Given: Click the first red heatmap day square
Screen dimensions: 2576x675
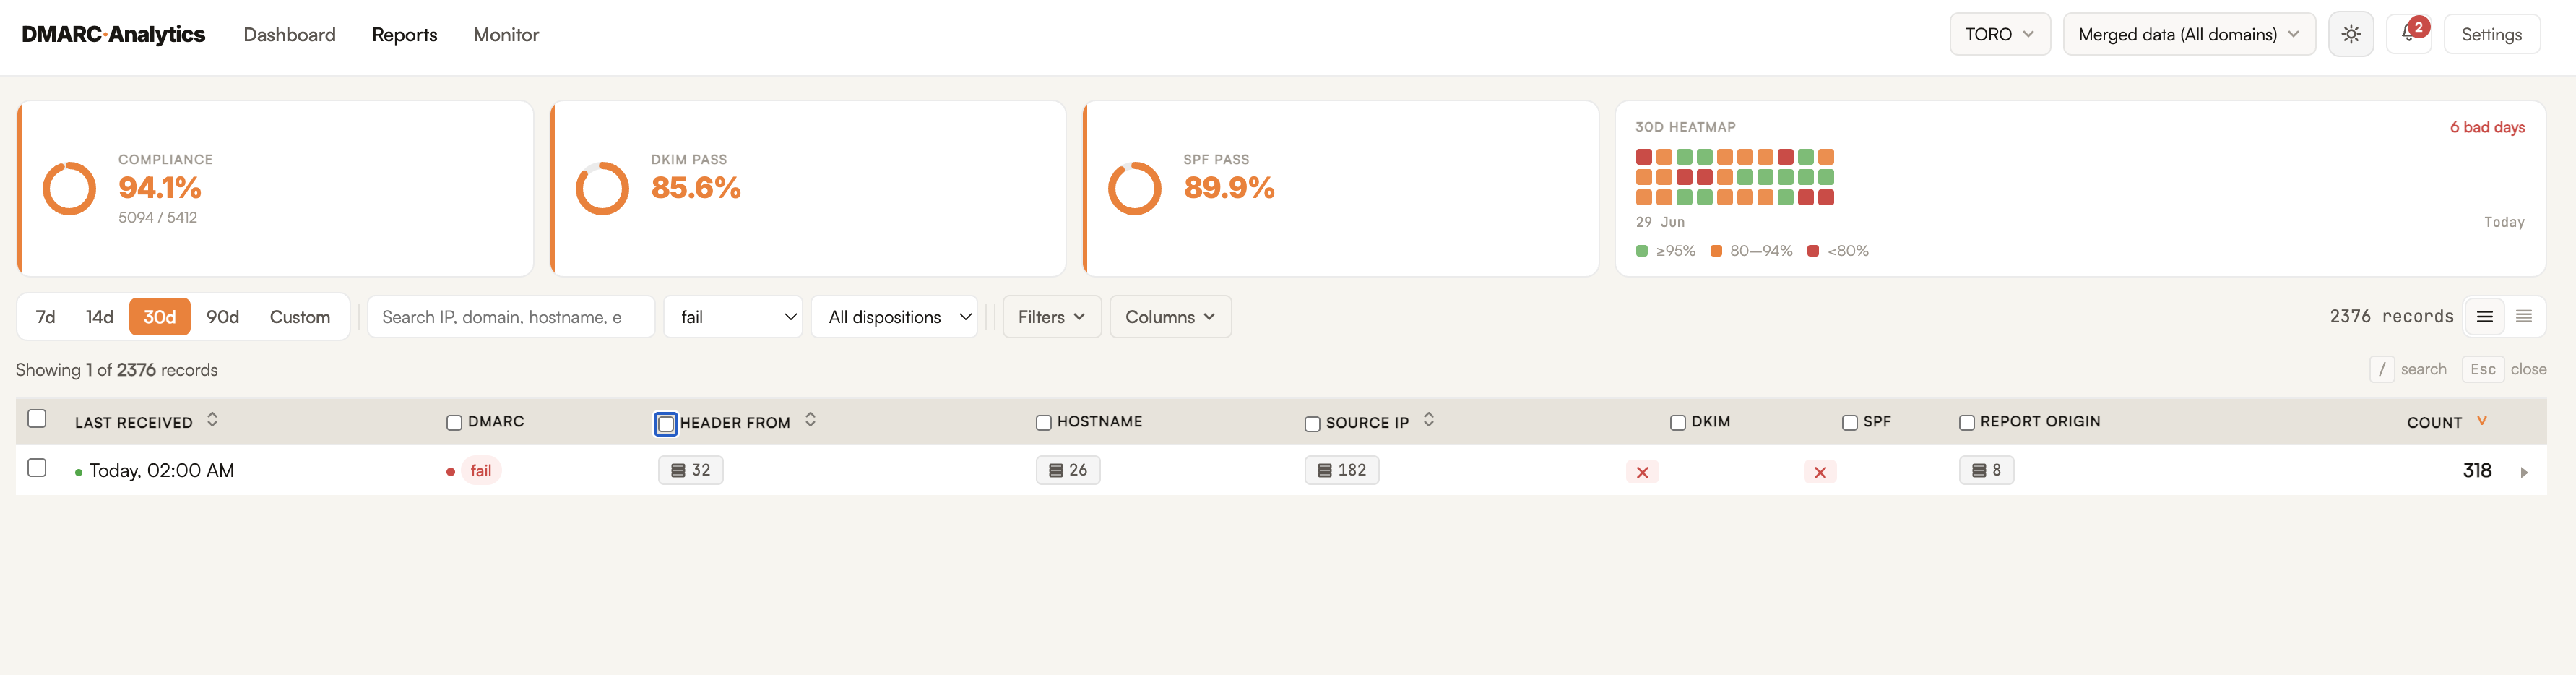Looking at the screenshot, I should coord(1644,157).
